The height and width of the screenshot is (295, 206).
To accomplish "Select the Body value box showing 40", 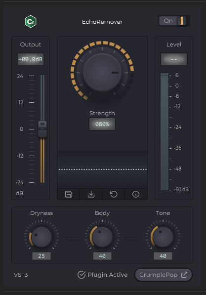I will (102, 256).
